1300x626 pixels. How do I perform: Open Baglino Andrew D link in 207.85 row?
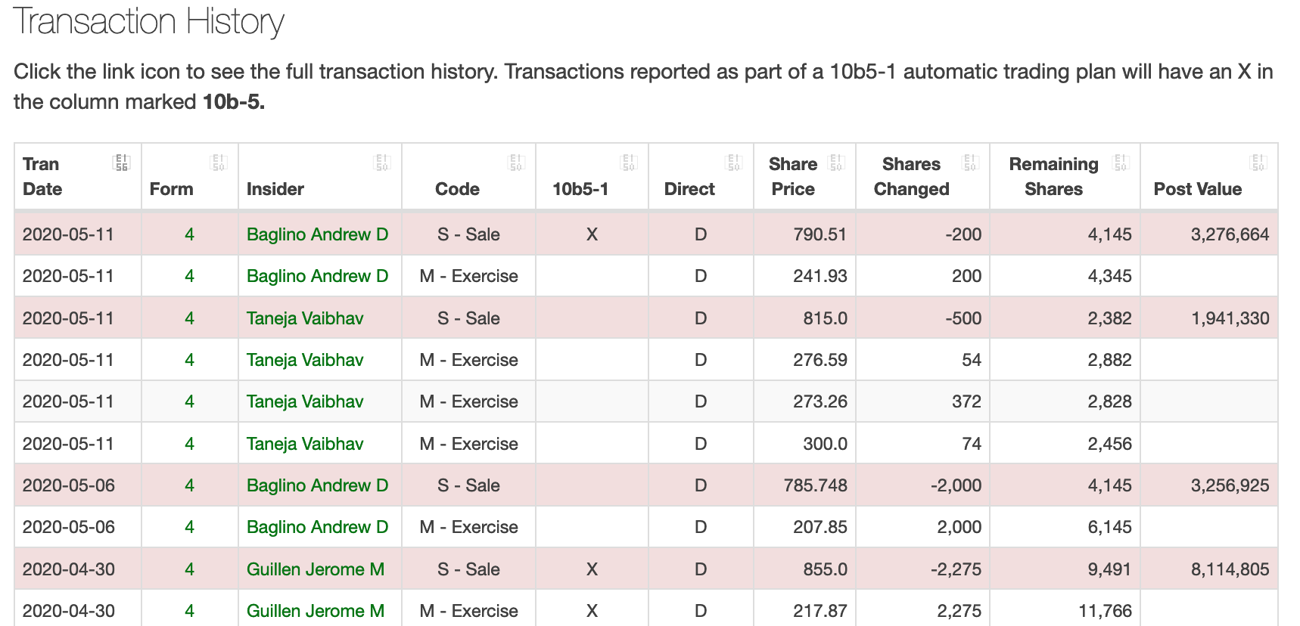tap(317, 527)
